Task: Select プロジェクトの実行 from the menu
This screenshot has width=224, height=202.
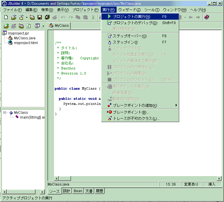Action: coord(131,16)
